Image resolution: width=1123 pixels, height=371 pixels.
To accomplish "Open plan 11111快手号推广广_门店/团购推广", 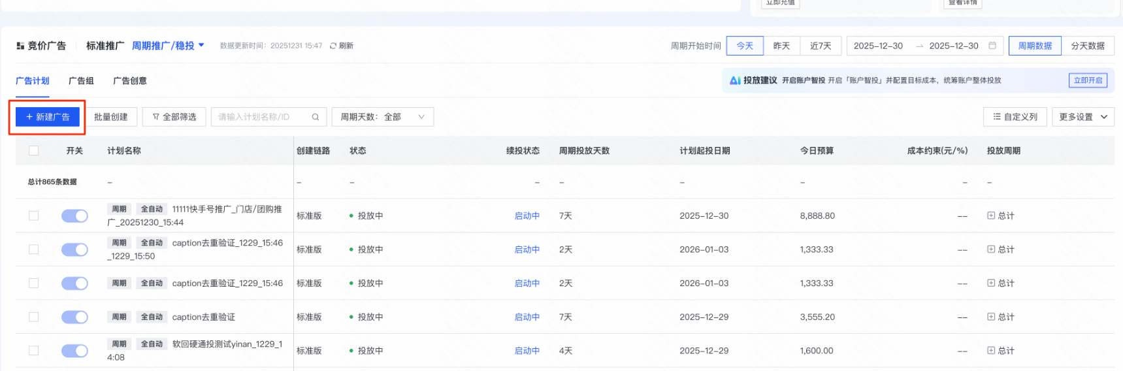I will click(x=195, y=216).
